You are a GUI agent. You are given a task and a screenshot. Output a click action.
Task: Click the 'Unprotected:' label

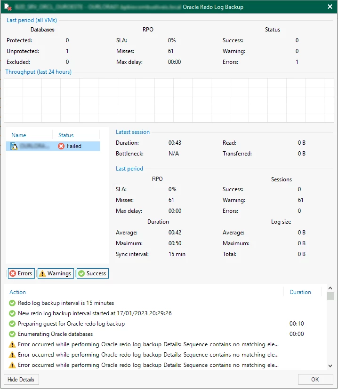click(x=23, y=51)
